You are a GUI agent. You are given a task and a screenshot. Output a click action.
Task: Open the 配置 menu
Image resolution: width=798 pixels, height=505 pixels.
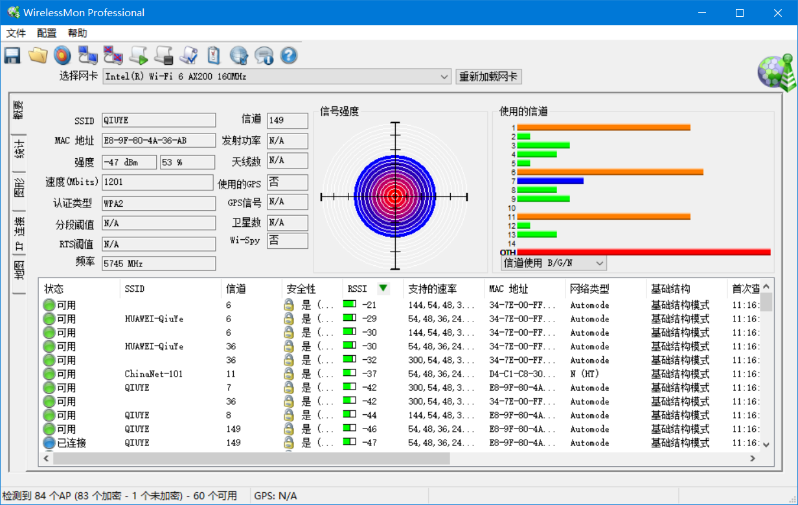(47, 33)
